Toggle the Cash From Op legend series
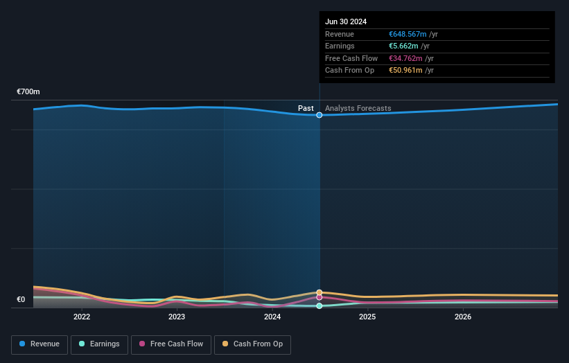This screenshot has width=569, height=363. [252, 344]
